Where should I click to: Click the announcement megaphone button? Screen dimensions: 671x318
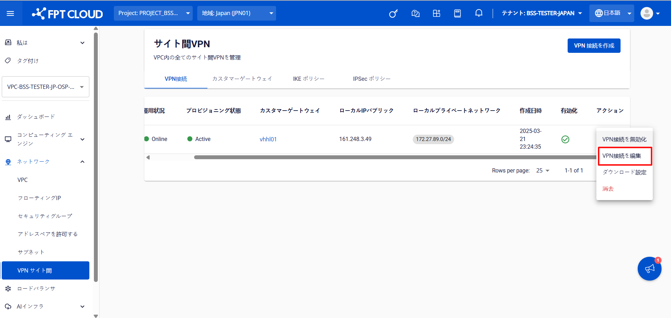(x=649, y=269)
